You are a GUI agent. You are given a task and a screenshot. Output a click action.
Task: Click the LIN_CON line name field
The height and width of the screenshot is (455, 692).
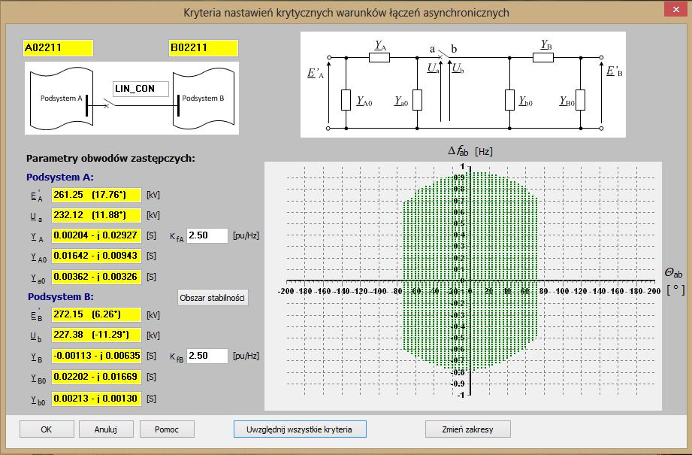point(141,88)
